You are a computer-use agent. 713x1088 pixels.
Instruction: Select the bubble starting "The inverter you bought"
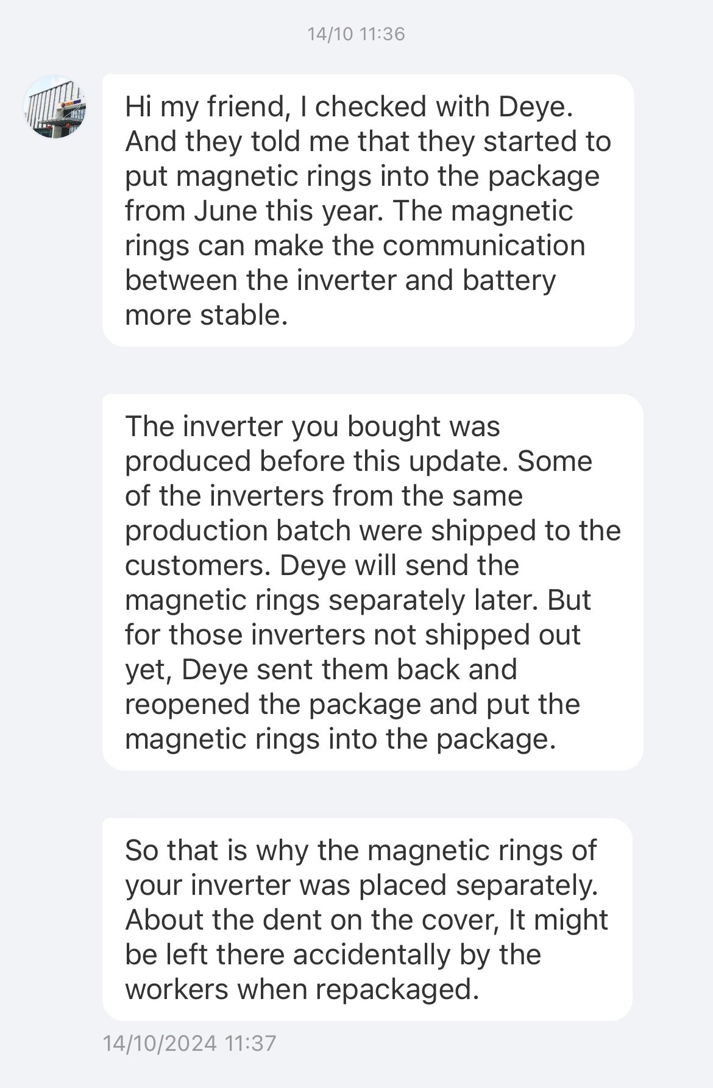click(x=372, y=582)
